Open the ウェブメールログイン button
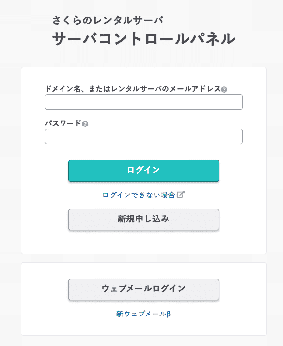283x346 pixels. click(144, 289)
